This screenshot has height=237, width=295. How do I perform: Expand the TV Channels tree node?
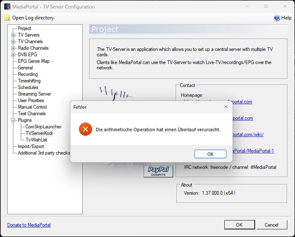(x=13, y=42)
